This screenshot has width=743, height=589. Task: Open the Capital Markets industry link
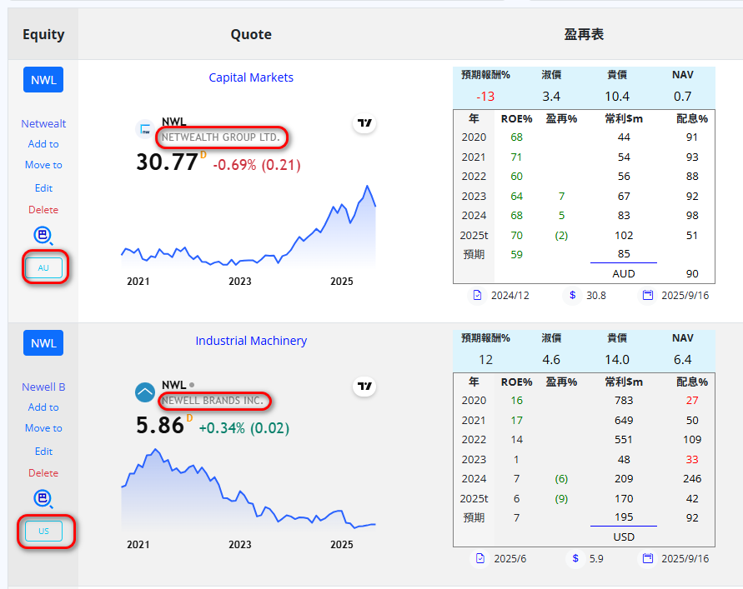(x=251, y=77)
